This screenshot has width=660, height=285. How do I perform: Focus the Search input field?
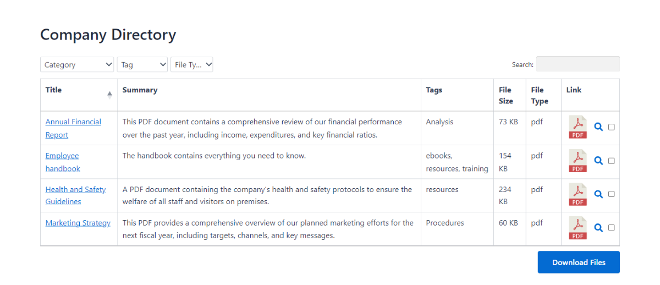577,64
